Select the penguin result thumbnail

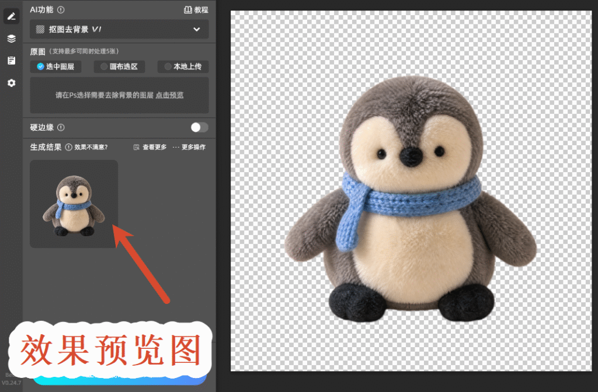[74, 204]
